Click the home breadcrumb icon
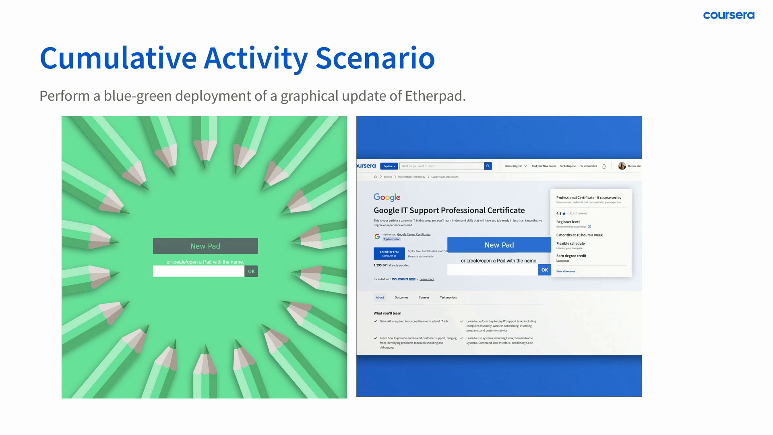 376,177
